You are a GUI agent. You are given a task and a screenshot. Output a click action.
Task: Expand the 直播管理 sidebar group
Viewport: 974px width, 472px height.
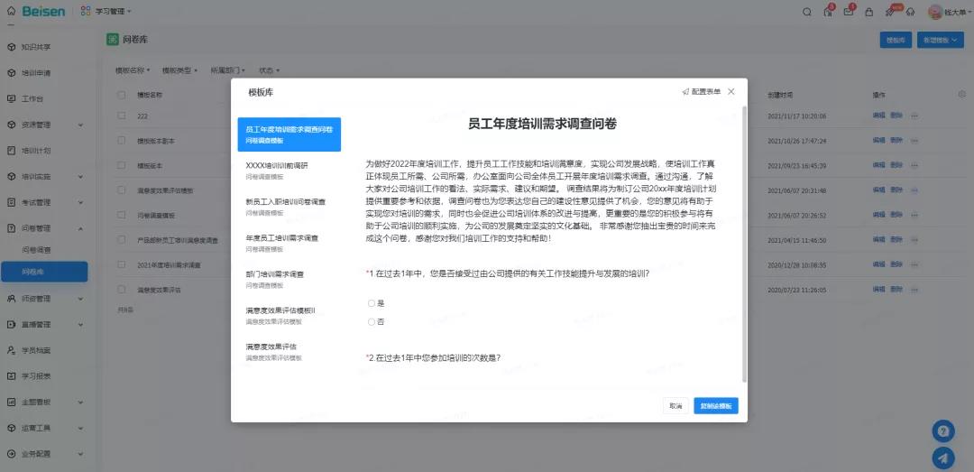[80, 325]
